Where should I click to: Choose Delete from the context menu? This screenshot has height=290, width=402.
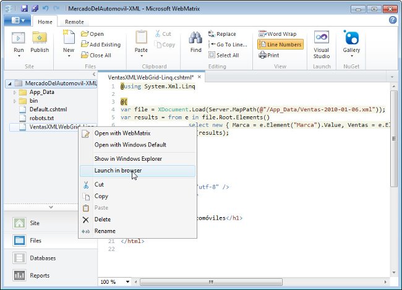pyautogui.click(x=138, y=220)
